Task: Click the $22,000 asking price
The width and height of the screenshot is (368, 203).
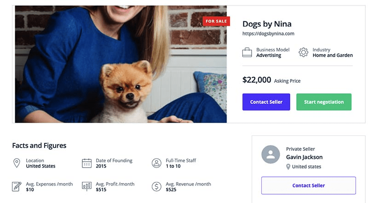Action: (257, 80)
